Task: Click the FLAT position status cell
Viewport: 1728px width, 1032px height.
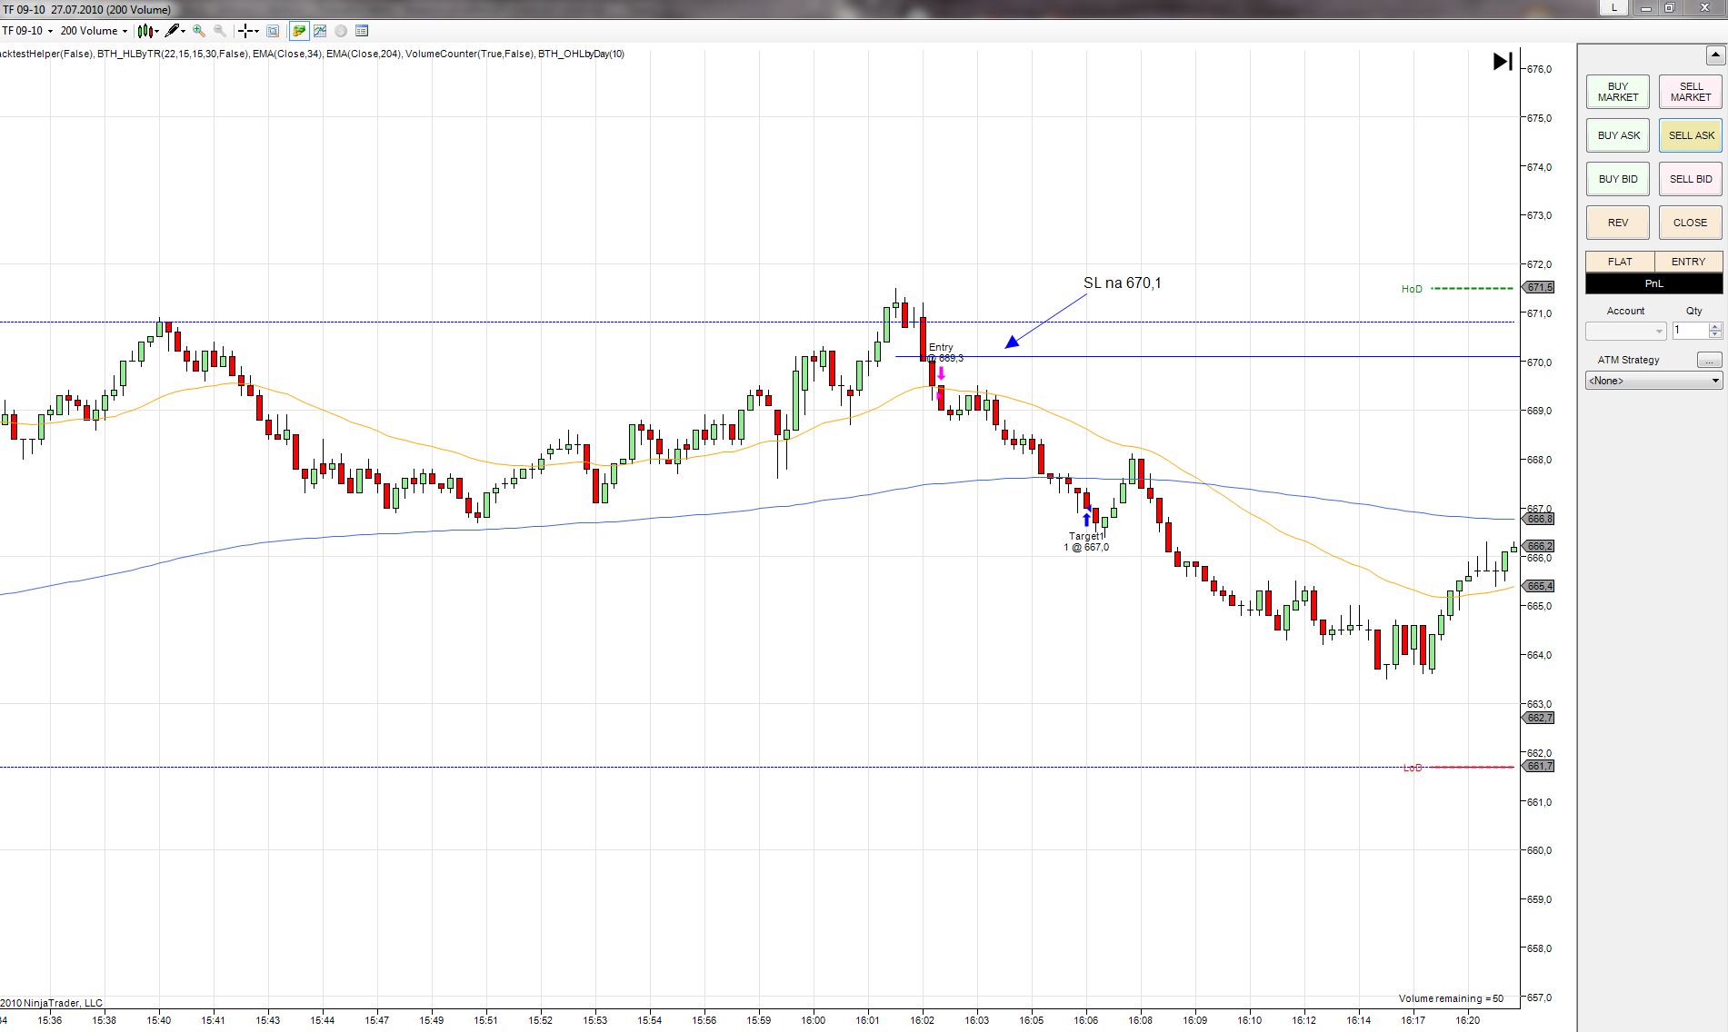Action: pyautogui.click(x=1620, y=262)
